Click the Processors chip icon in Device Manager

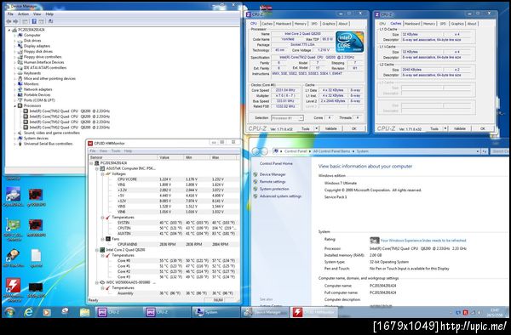point(20,105)
